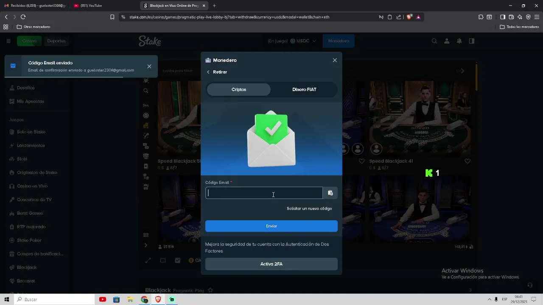This screenshot has width=543, height=305.
Task: Open Todos los marcadores folder
Action: (519, 27)
